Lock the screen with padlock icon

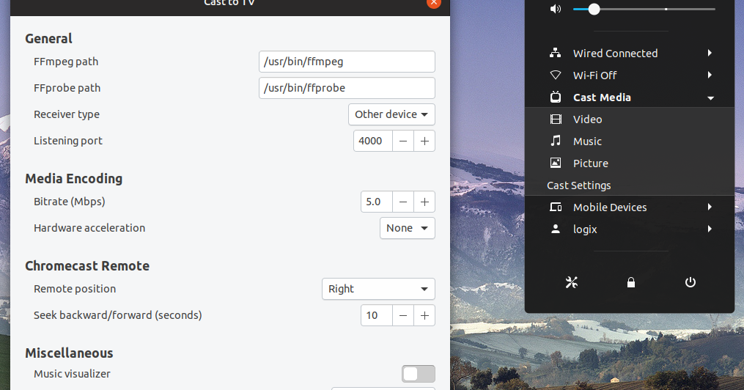click(630, 283)
